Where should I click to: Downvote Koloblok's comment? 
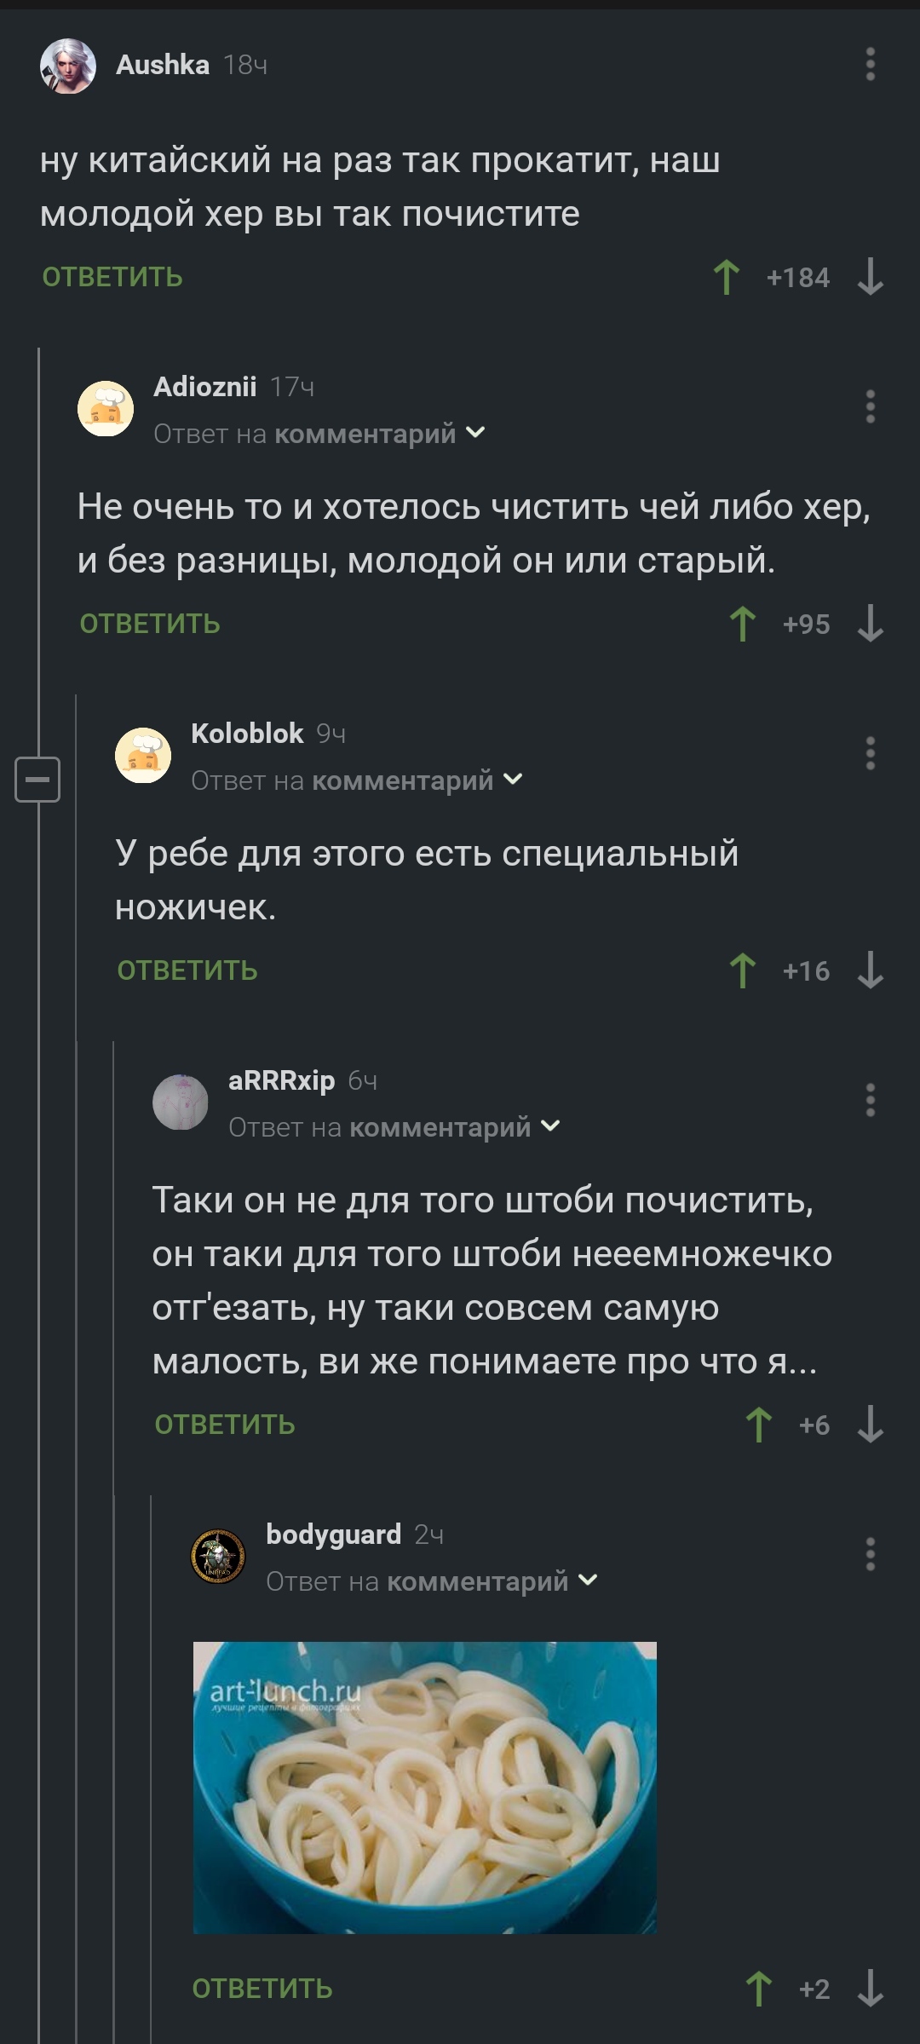tap(870, 971)
